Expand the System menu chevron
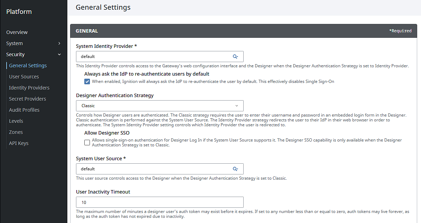 59,43
